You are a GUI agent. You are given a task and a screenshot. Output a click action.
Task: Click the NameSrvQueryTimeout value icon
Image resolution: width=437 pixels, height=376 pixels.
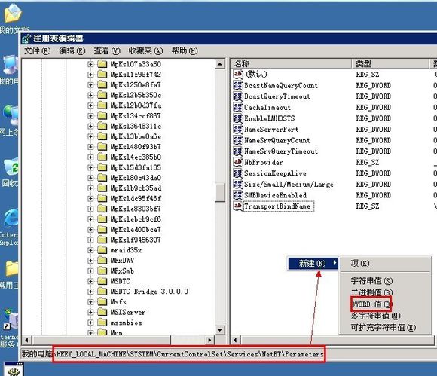(x=238, y=151)
